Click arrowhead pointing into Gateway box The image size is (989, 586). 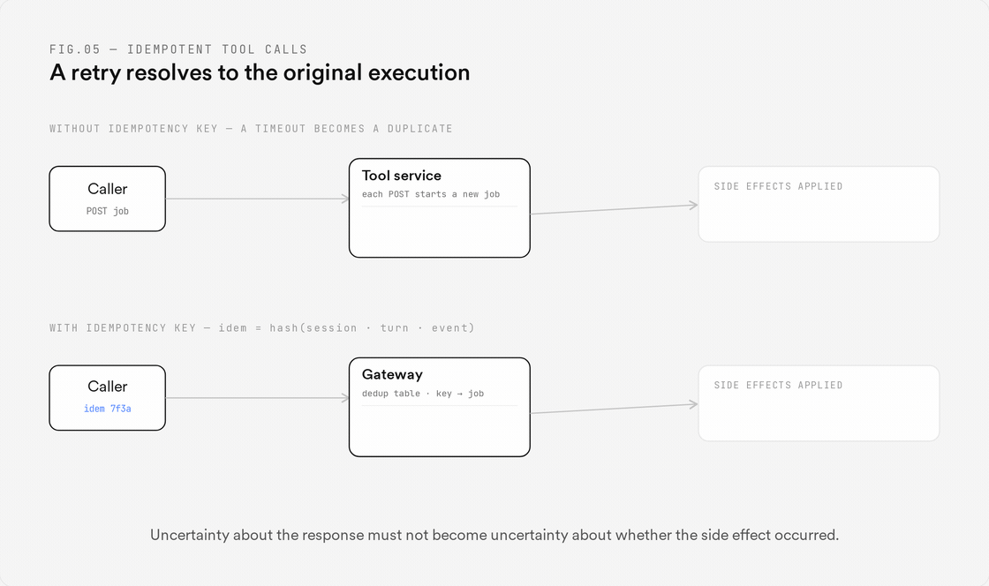point(345,398)
